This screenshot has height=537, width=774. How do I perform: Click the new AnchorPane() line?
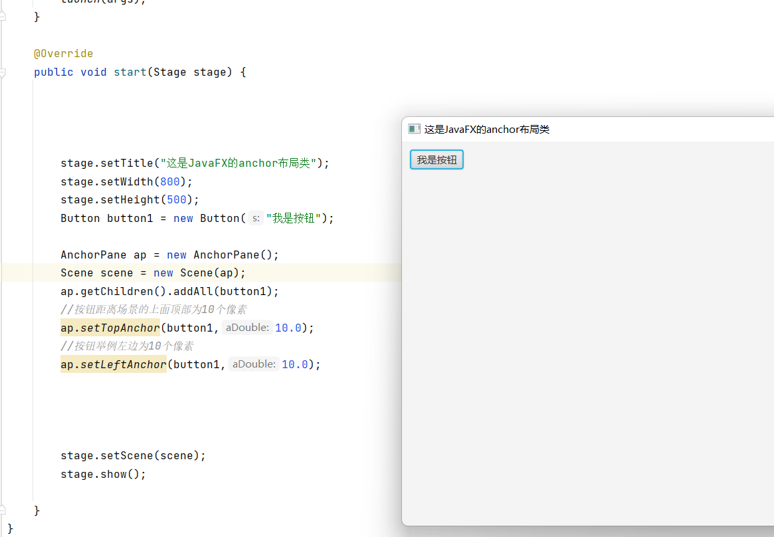click(170, 255)
